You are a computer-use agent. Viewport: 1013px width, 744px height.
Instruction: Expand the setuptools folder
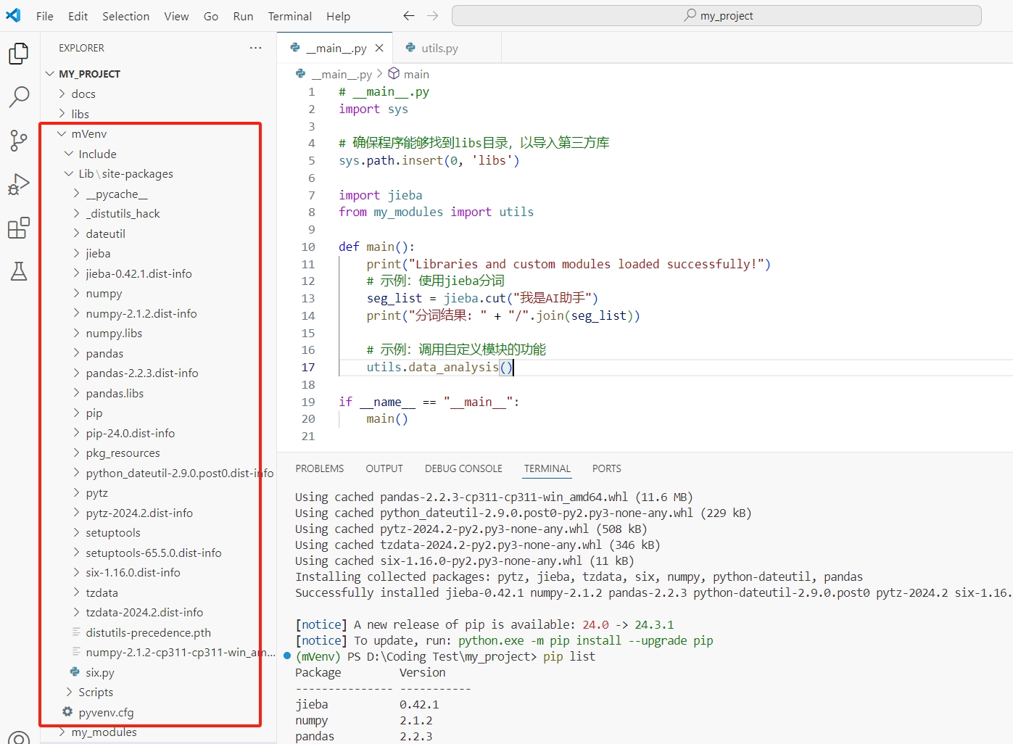click(158, 532)
